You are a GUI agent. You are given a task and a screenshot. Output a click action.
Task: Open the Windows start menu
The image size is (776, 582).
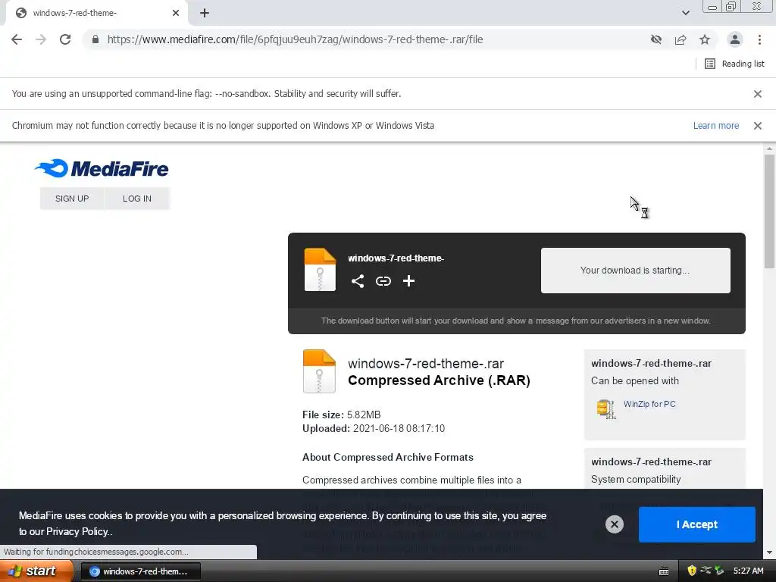[36, 571]
